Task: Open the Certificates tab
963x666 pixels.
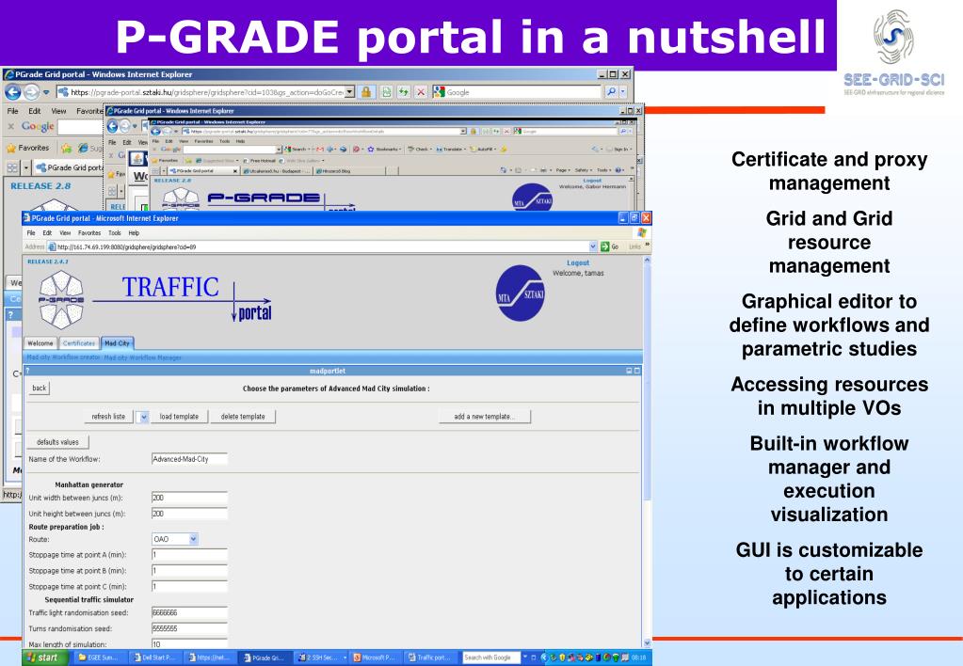Action: click(79, 343)
